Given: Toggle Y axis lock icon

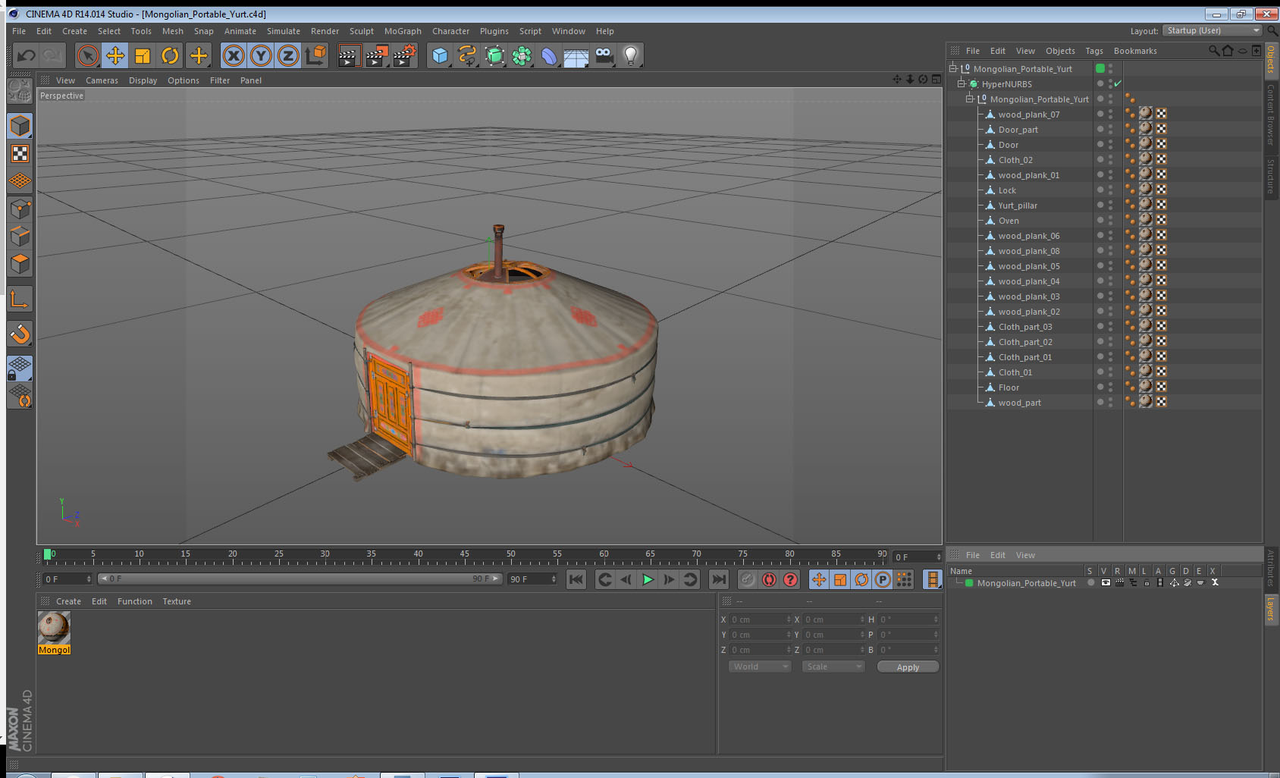Looking at the screenshot, I should (261, 55).
